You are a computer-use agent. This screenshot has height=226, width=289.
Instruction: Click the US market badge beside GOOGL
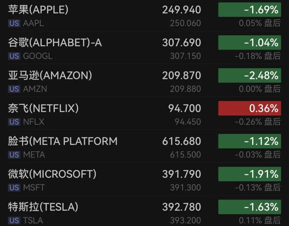14,56
